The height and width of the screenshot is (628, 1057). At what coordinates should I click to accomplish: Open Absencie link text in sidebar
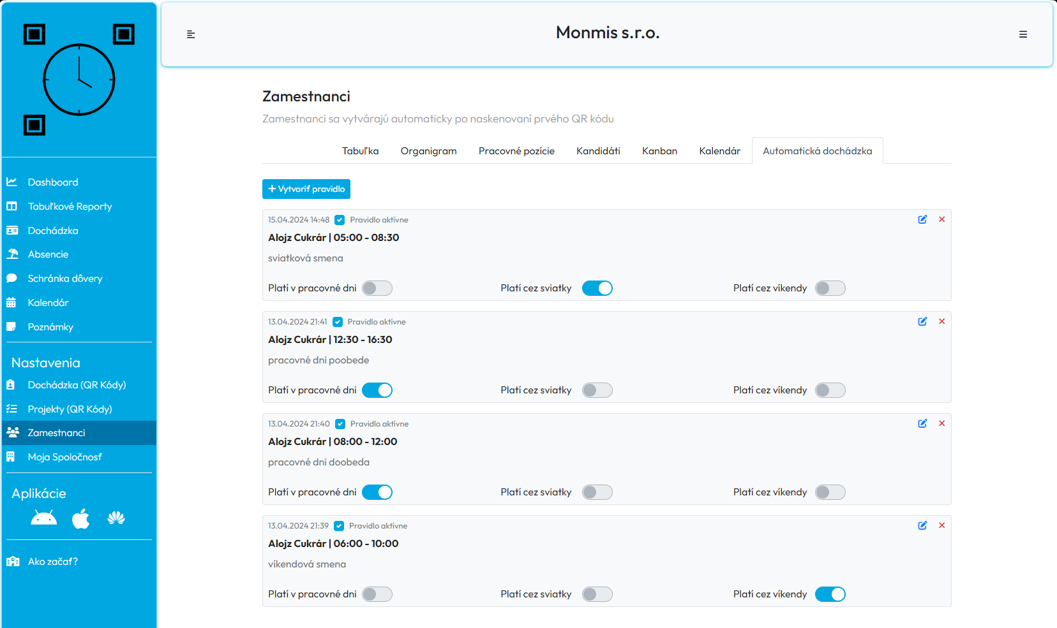[x=48, y=254]
